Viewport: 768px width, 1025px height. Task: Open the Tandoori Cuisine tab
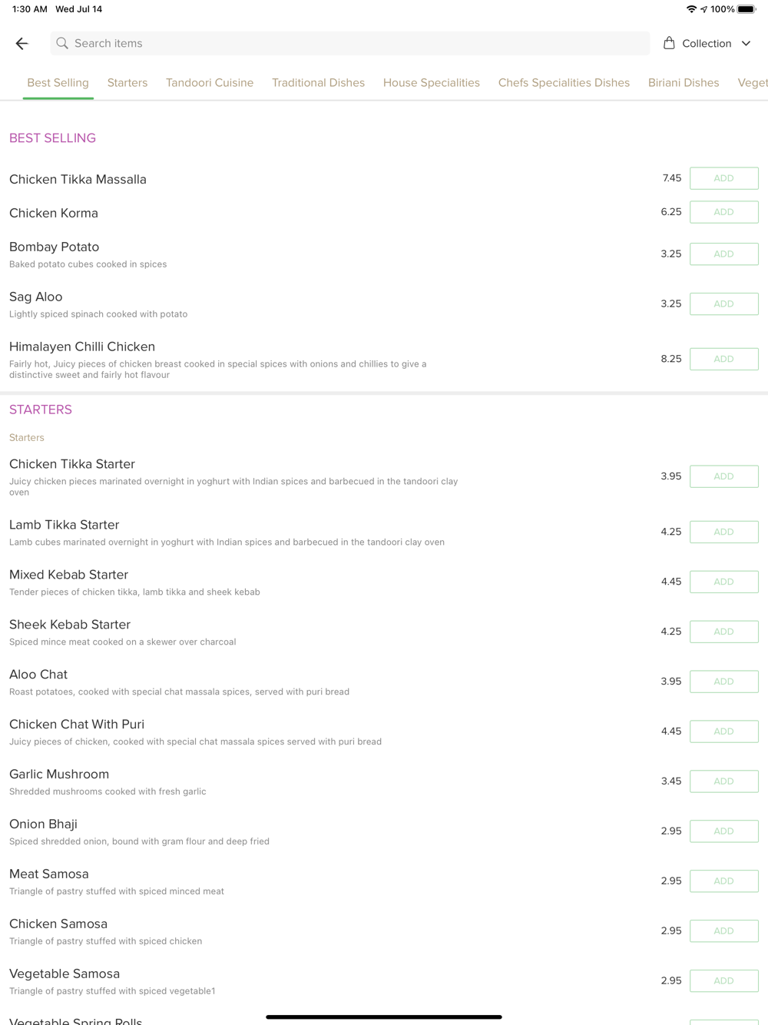pyautogui.click(x=210, y=83)
